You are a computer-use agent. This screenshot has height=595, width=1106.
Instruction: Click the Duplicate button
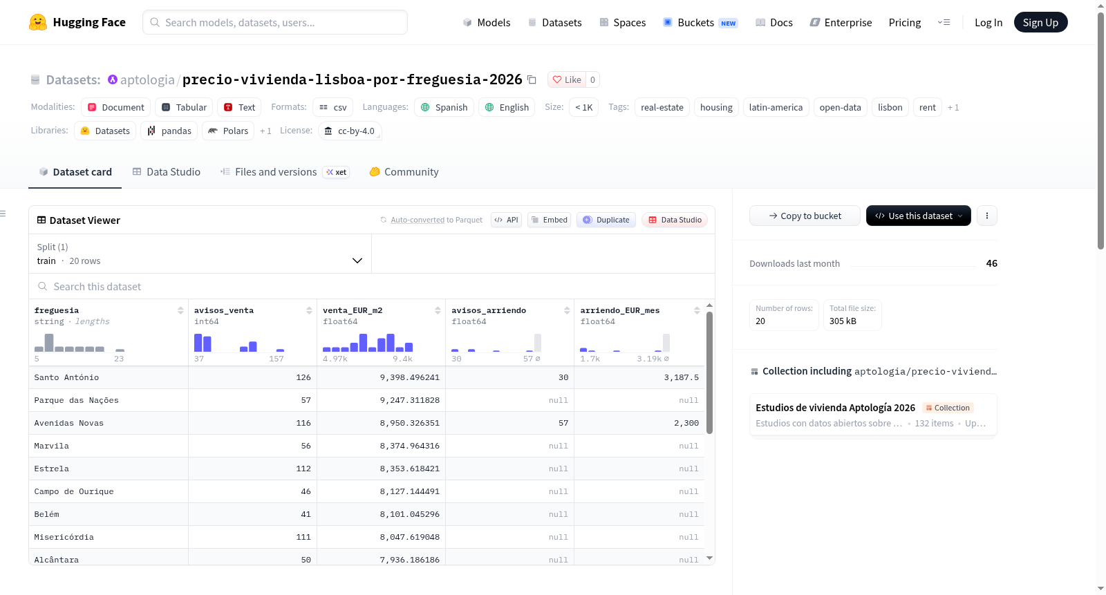[606, 220]
